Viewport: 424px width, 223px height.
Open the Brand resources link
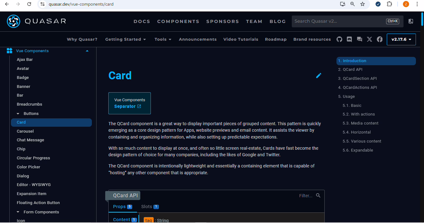coord(312,39)
